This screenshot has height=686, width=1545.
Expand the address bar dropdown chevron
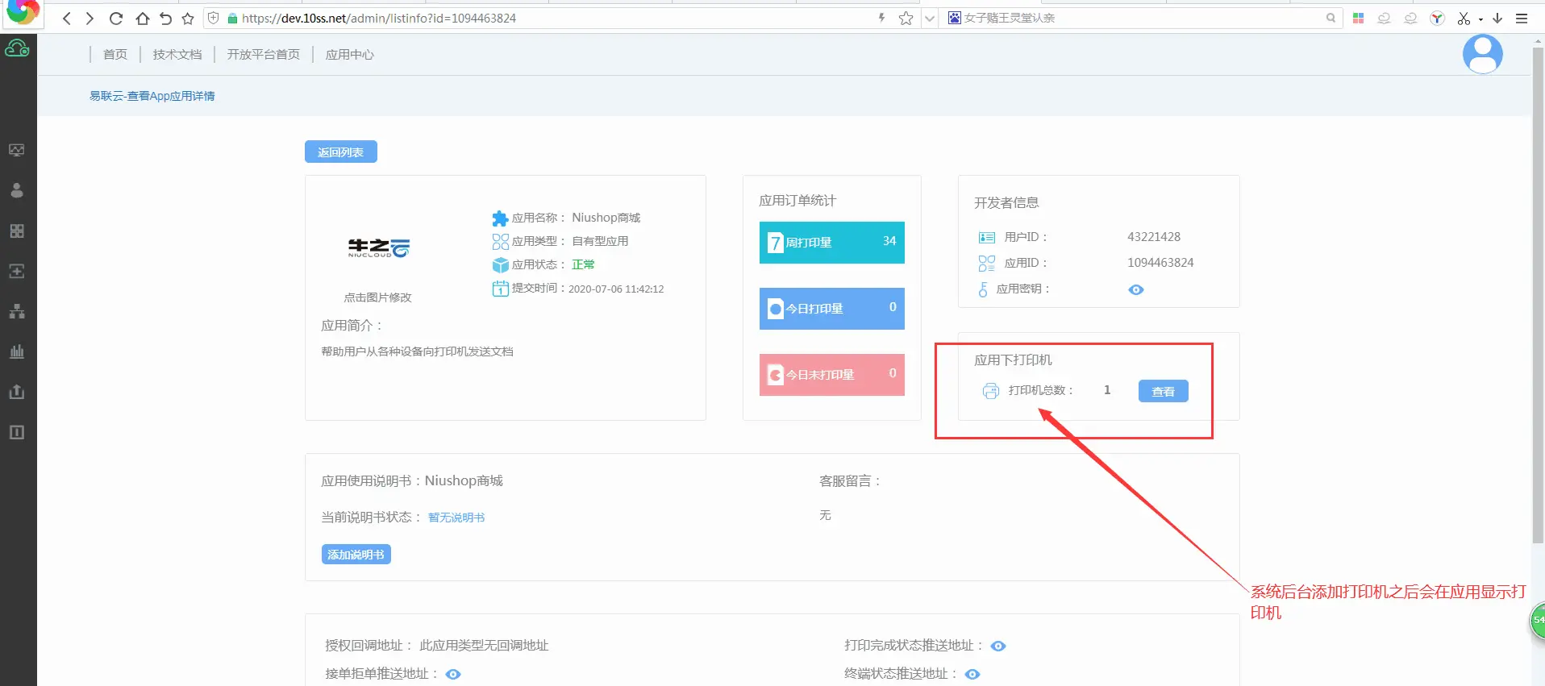930,19
